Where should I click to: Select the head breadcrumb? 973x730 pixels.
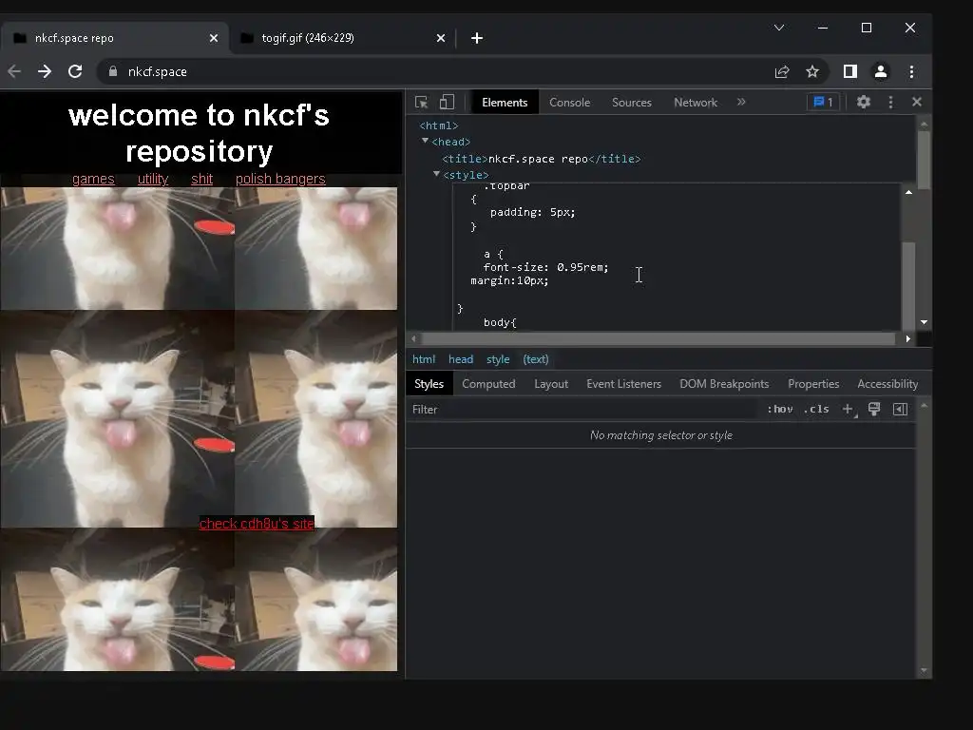click(461, 359)
